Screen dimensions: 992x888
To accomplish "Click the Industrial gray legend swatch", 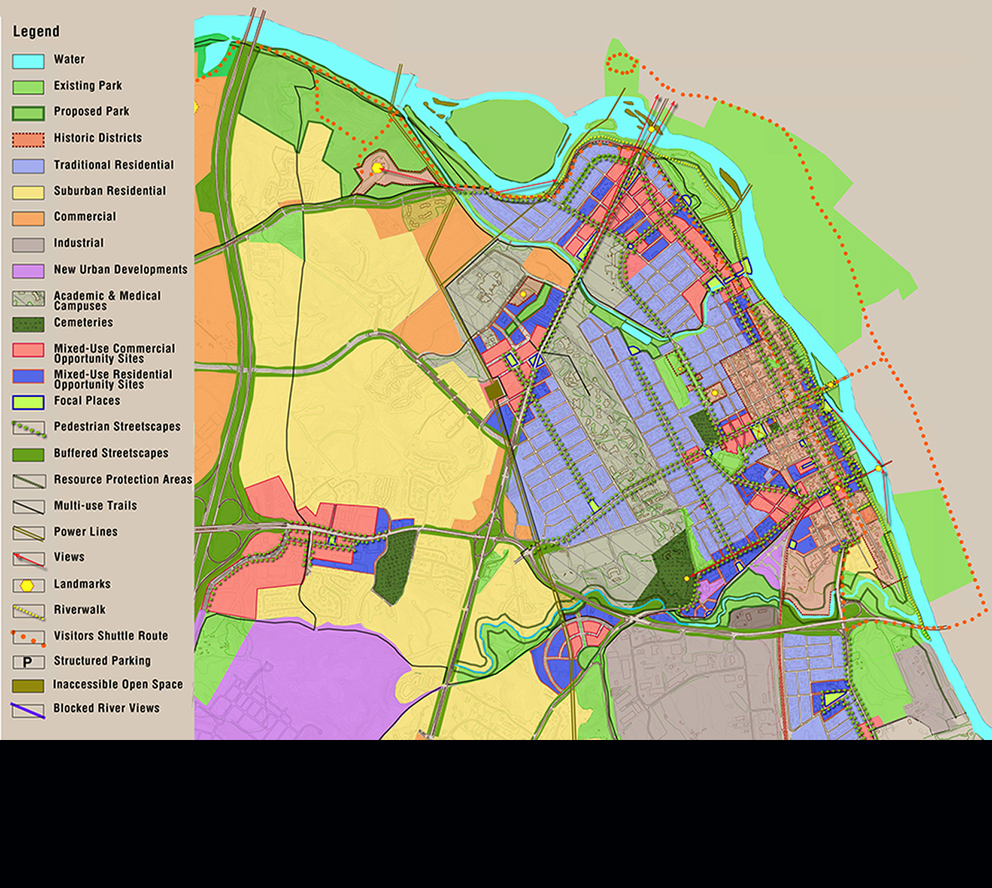I will click(x=28, y=245).
